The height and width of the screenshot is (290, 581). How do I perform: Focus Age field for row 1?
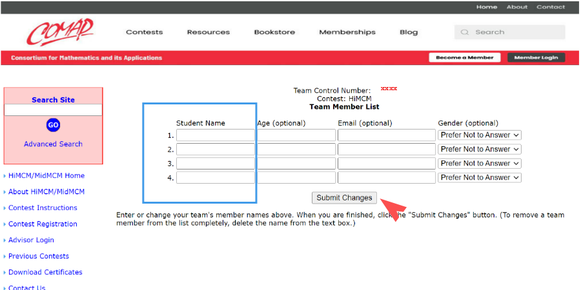click(x=296, y=135)
